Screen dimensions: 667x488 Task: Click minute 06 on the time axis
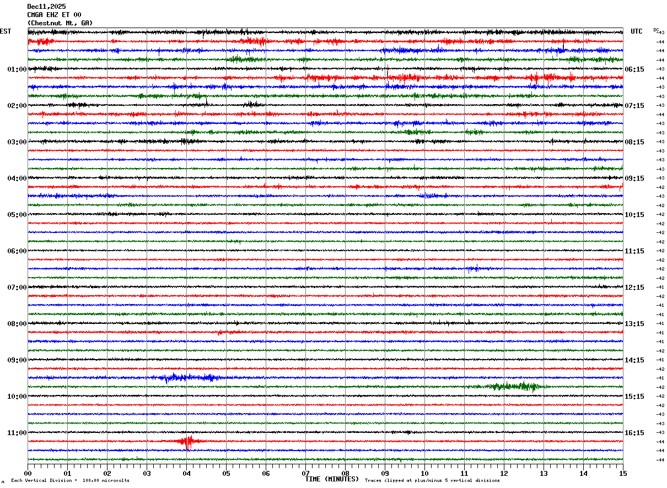pos(266,473)
